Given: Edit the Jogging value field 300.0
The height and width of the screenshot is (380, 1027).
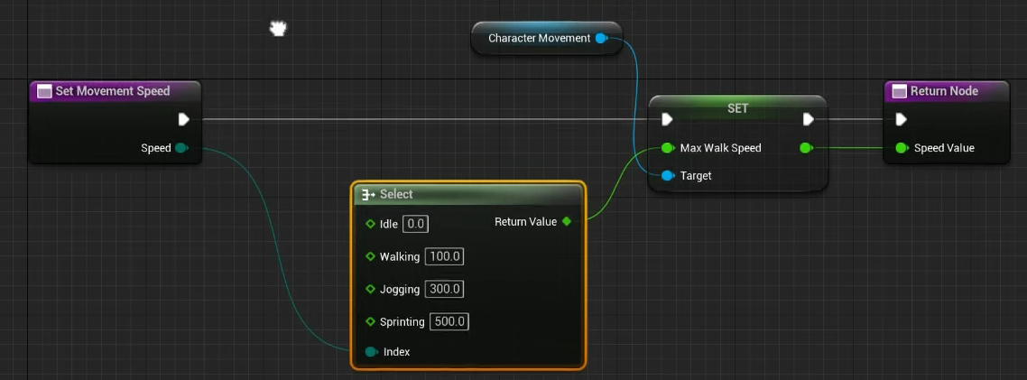Looking at the screenshot, I should pyautogui.click(x=445, y=289).
